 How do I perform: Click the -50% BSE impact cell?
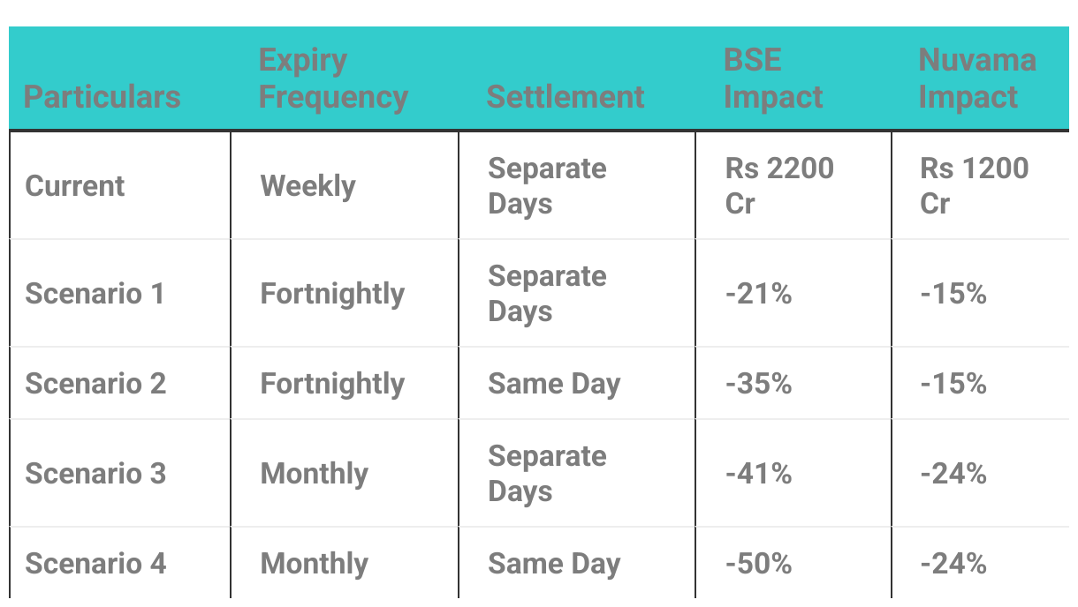pyautogui.click(x=758, y=564)
